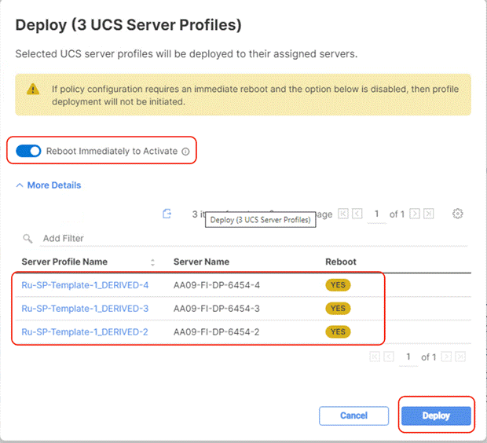Screen dimensions: 487x443
Task: Click the yellow warning triangle icon
Action: coord(31,90)
